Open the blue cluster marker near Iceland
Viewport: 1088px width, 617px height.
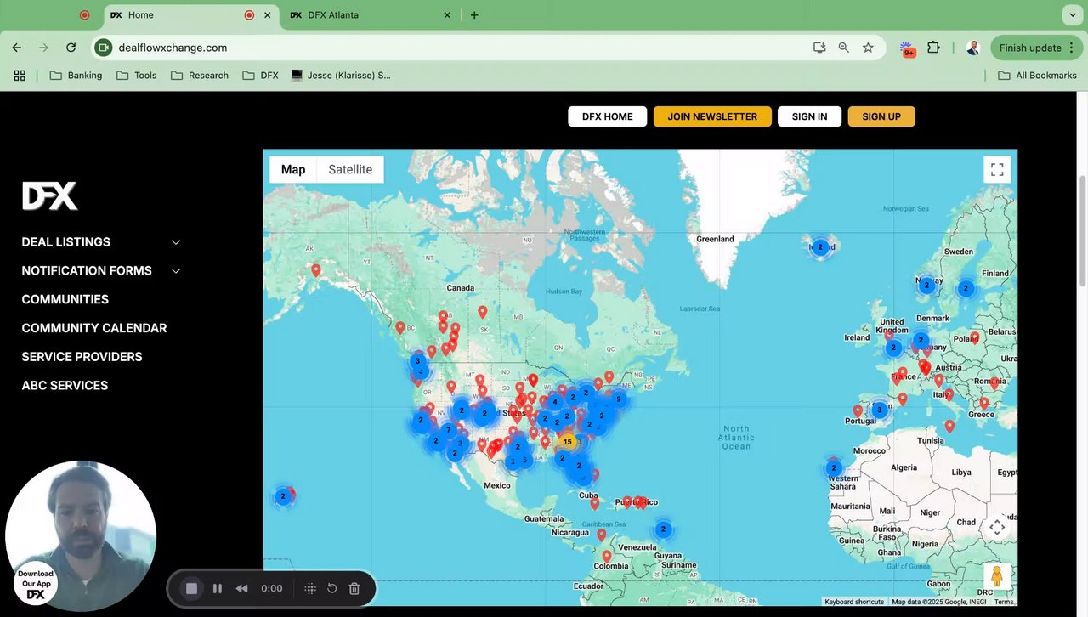pyautogui.click(x=820, y=247)
